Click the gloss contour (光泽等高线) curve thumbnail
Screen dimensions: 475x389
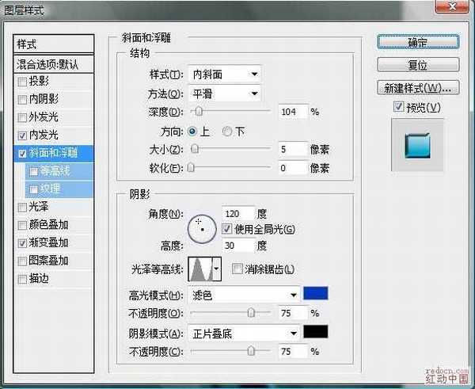point(199,271)
